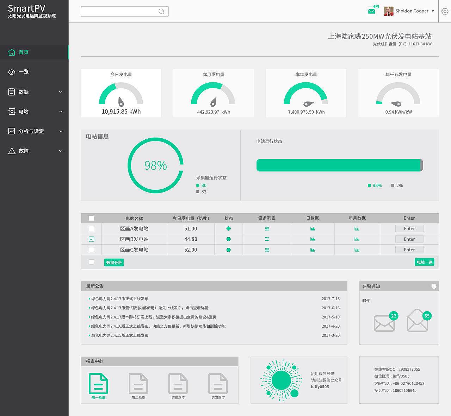451x416 pixels.
Task: Click the Enter button for 区画C发电站
Action: click(x=409, y=250)
